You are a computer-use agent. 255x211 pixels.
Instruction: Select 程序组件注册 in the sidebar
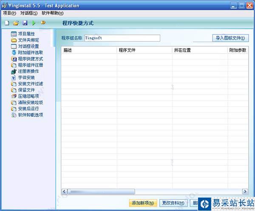(x=31, y=65)
